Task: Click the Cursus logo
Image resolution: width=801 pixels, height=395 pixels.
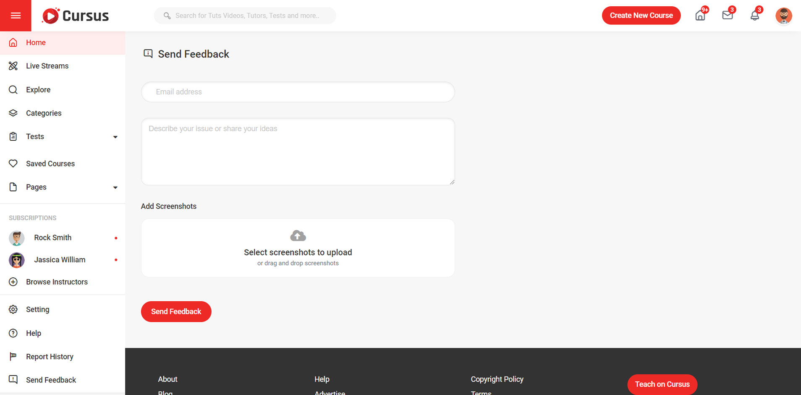Action: [76, 16]
